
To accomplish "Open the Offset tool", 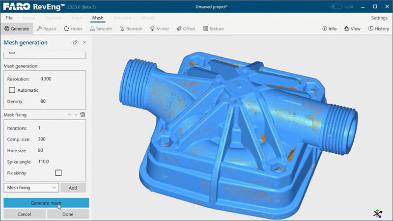I will (x=186, y=28).
